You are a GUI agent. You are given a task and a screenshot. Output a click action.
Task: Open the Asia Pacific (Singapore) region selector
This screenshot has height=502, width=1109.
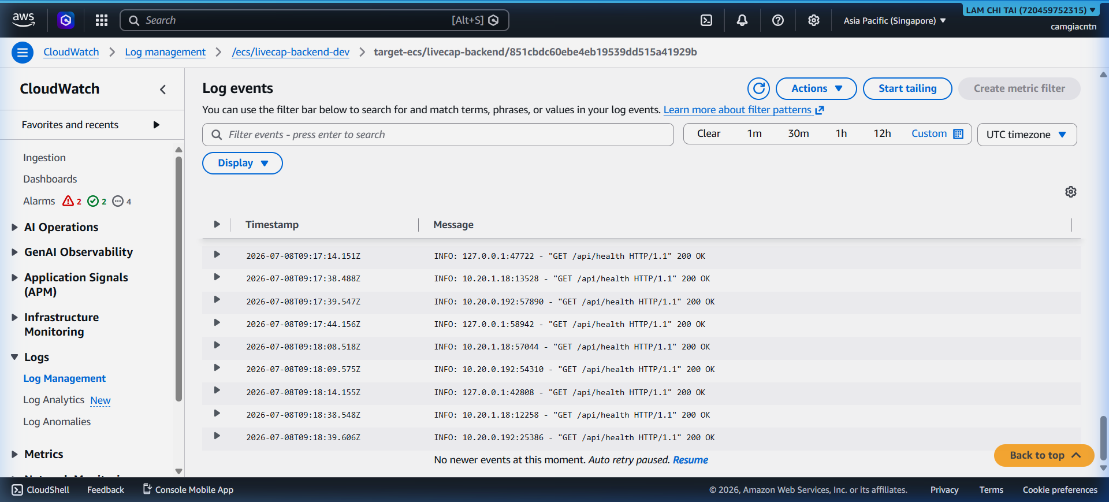(894, 20)
